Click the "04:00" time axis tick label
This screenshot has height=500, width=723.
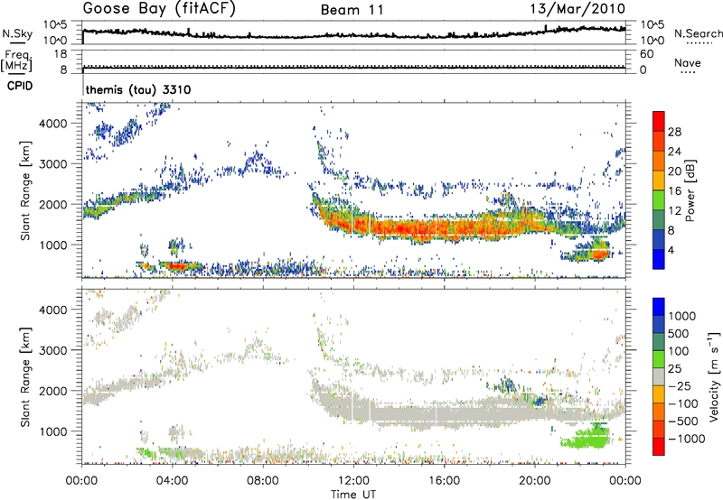click(173, 481)
